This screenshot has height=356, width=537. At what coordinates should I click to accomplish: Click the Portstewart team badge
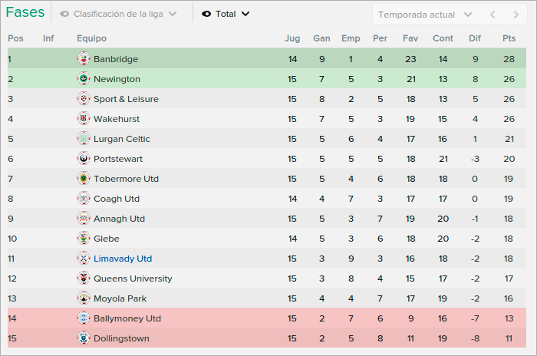[83, 158]
